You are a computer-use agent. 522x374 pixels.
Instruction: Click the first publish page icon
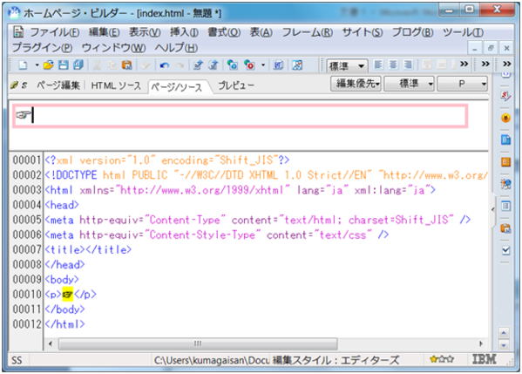click(x=198, y=65)
